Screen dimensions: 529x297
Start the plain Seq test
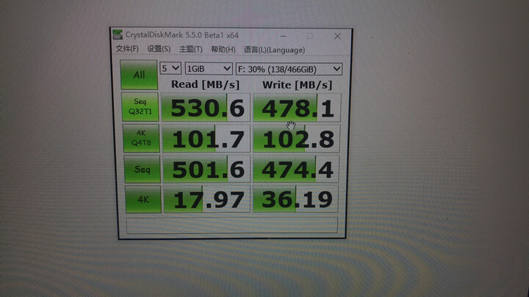[142, 169]
